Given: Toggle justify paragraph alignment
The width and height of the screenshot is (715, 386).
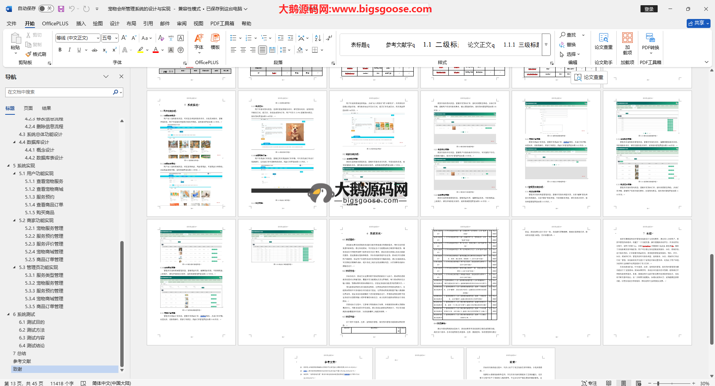Looking at the screenshot, I should point(263,50).
